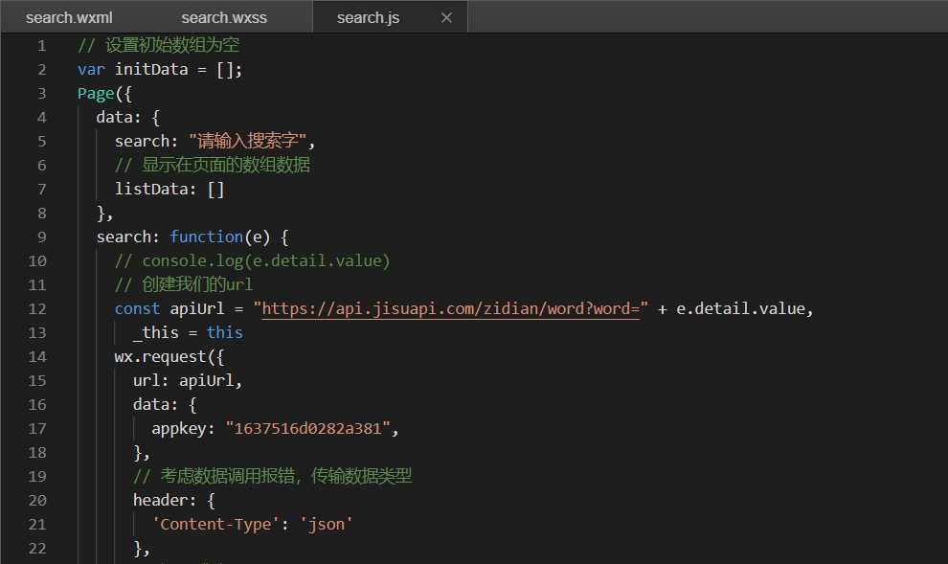Click const apiUrl declaration on line 12
The height and width of the screenshot is (564, 948).
169,309
